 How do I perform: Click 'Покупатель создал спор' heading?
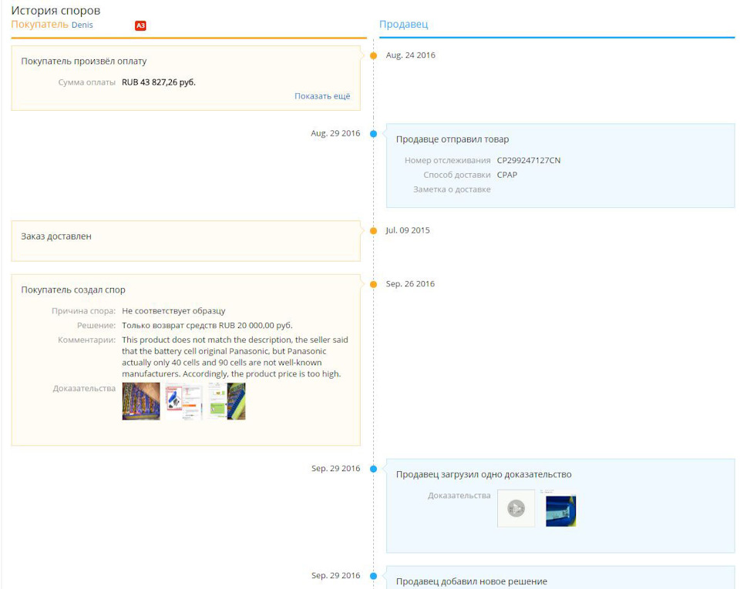point(73,290)
